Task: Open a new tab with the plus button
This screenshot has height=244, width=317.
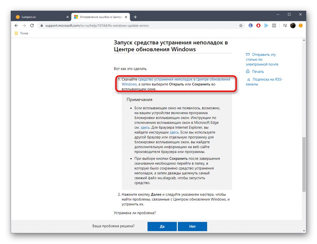Action: [x=135, y=16]
